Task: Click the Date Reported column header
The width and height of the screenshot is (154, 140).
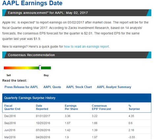Action: [42, 107]
